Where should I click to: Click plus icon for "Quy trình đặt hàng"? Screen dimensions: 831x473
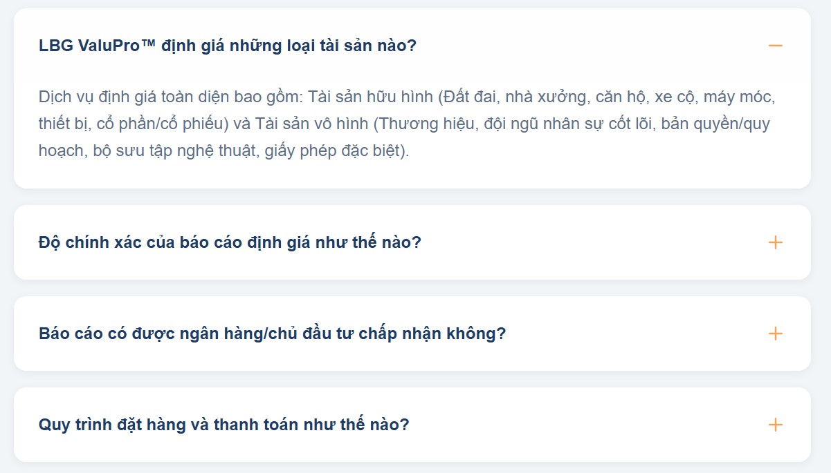pos(775,425)
